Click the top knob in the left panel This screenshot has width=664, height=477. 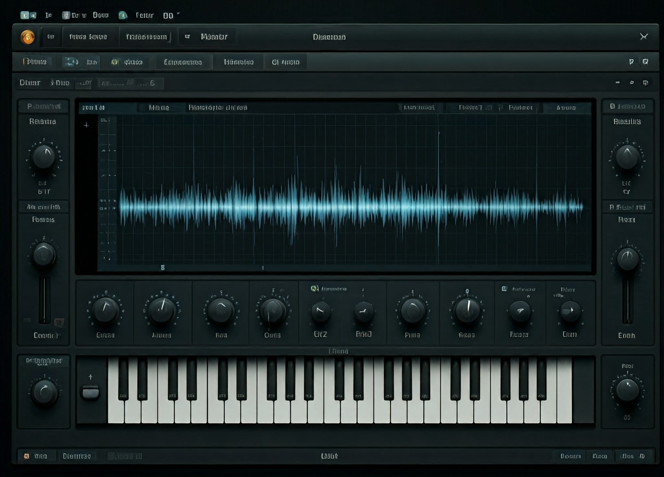pos(44,157)
